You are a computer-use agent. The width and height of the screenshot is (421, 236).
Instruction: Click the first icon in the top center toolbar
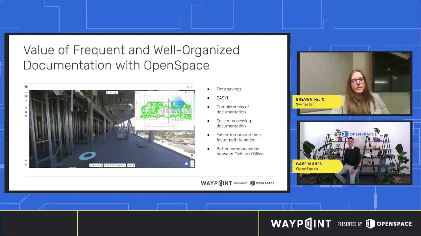click(x=107, y=93)
